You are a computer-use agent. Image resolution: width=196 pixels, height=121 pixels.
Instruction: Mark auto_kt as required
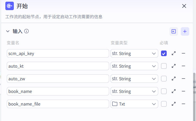click(x=164, y=66)
